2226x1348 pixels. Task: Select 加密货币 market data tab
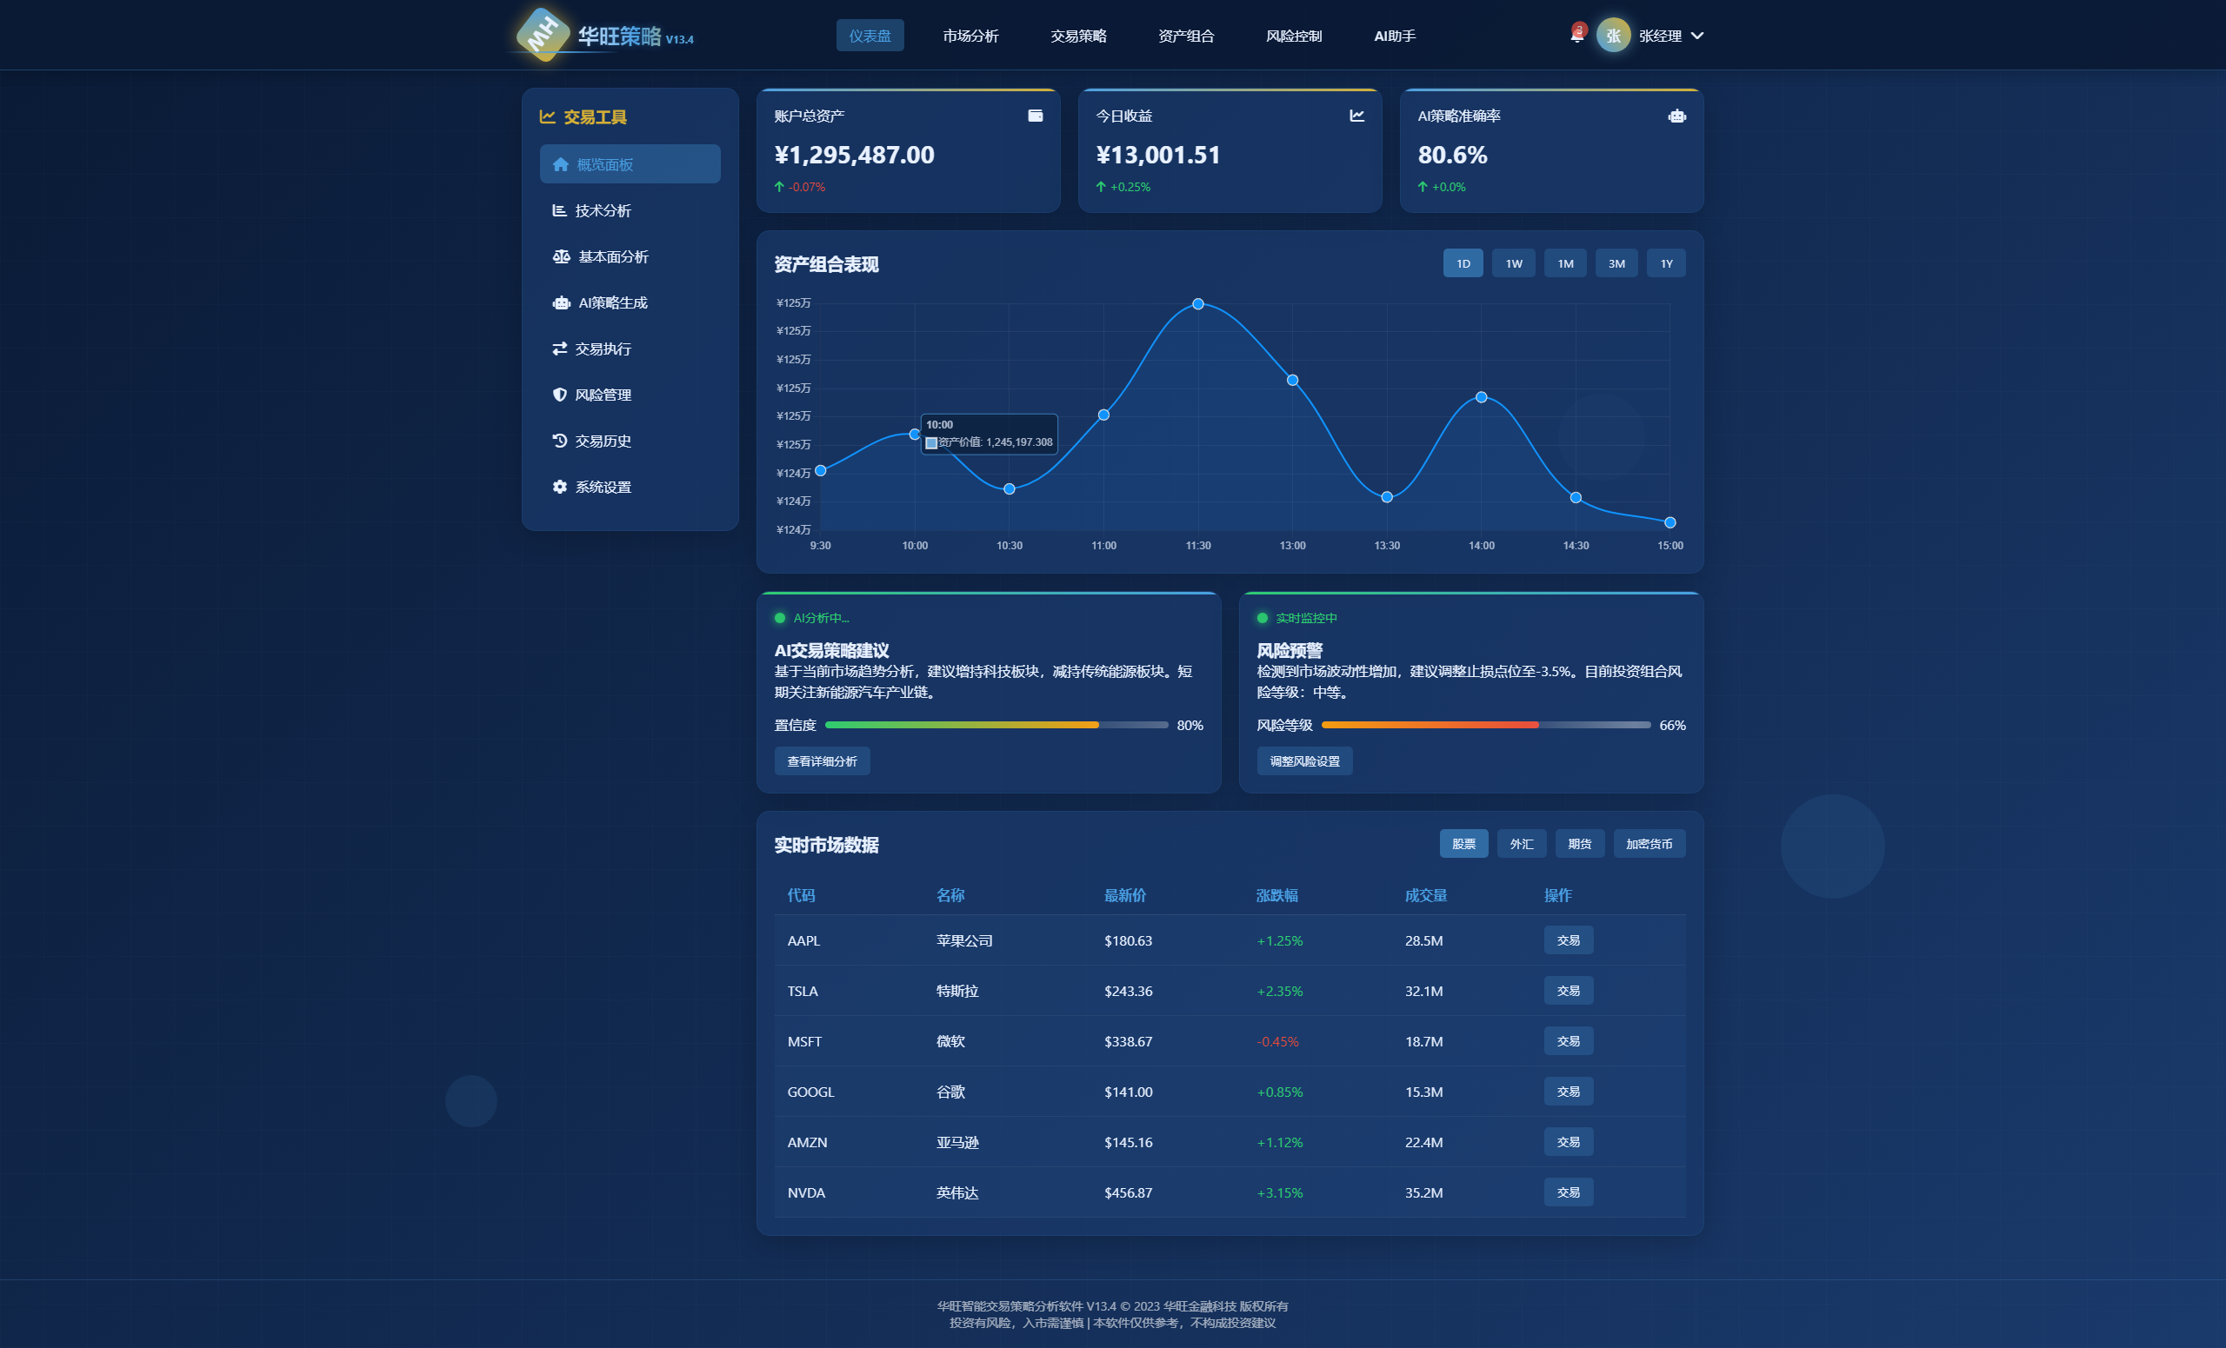tap(1649, 843)
